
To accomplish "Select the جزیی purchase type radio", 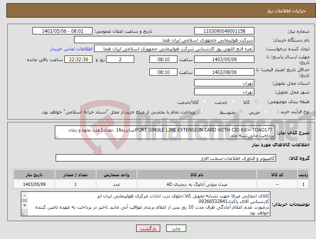I will (x=266, y=111).
